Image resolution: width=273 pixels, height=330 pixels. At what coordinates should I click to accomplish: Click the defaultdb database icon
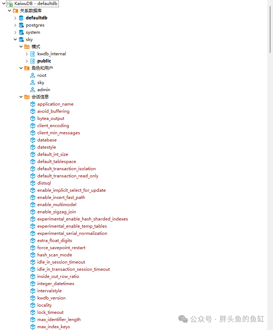pyautogui.click(x=21, y=18)
